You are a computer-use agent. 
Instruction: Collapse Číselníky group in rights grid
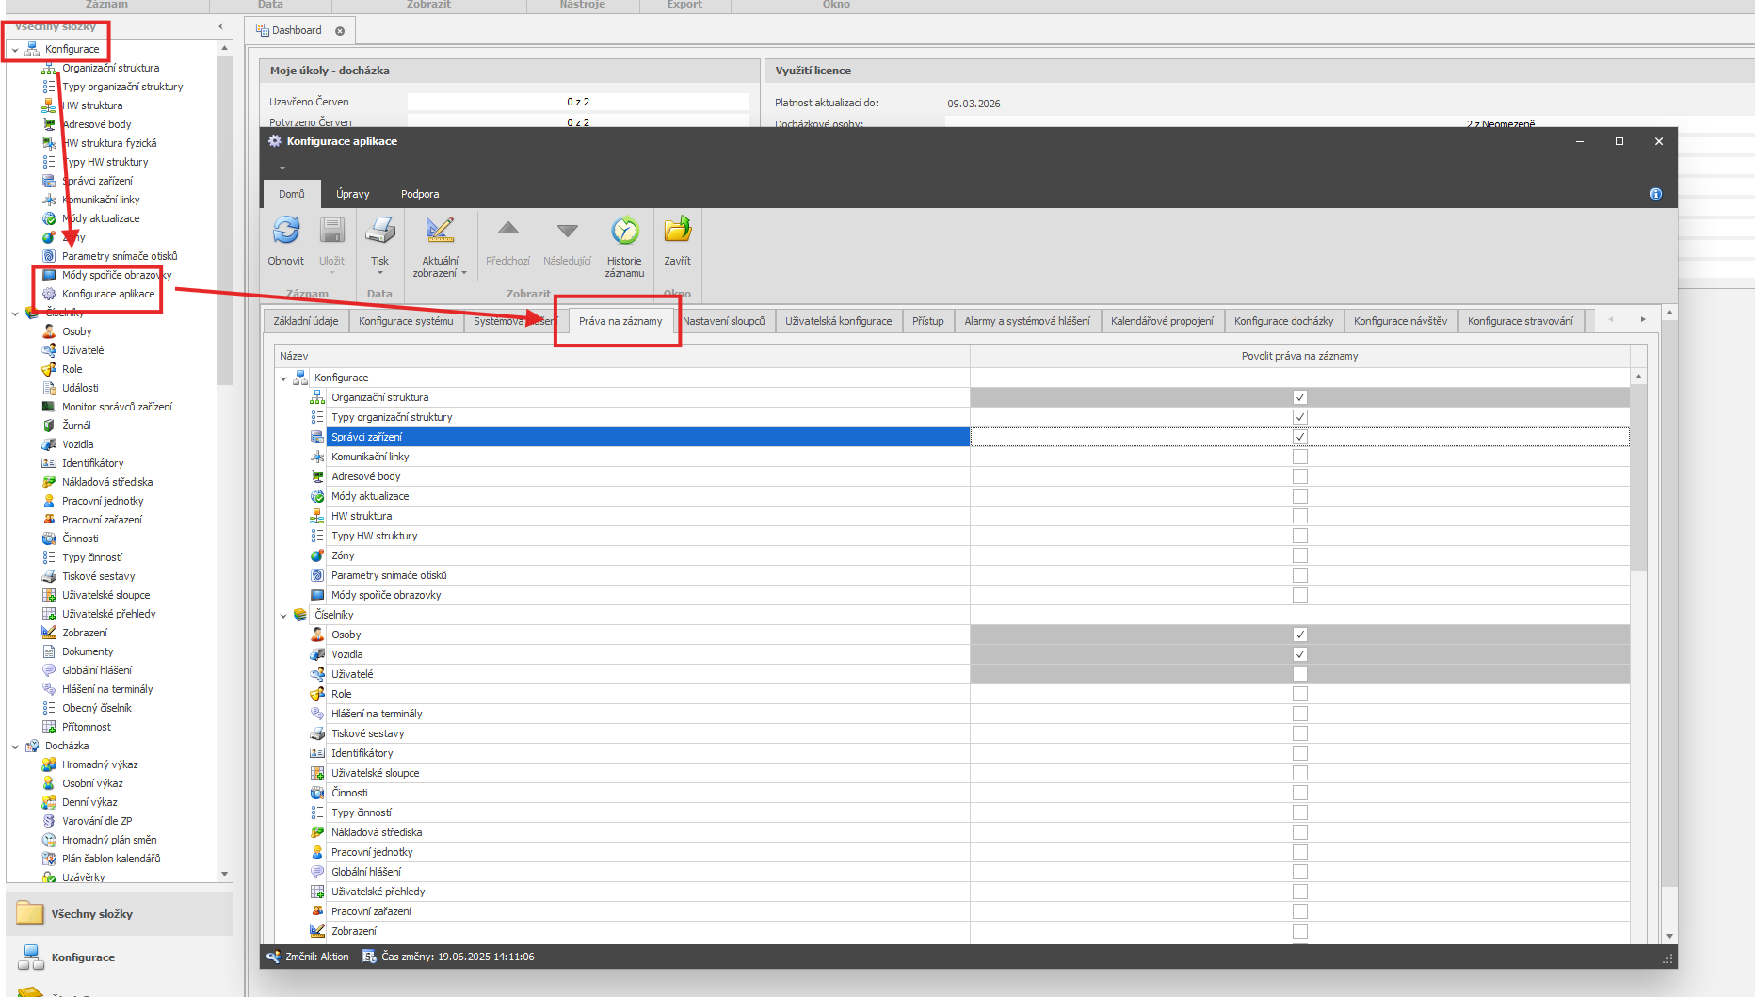tap(283, 616)
